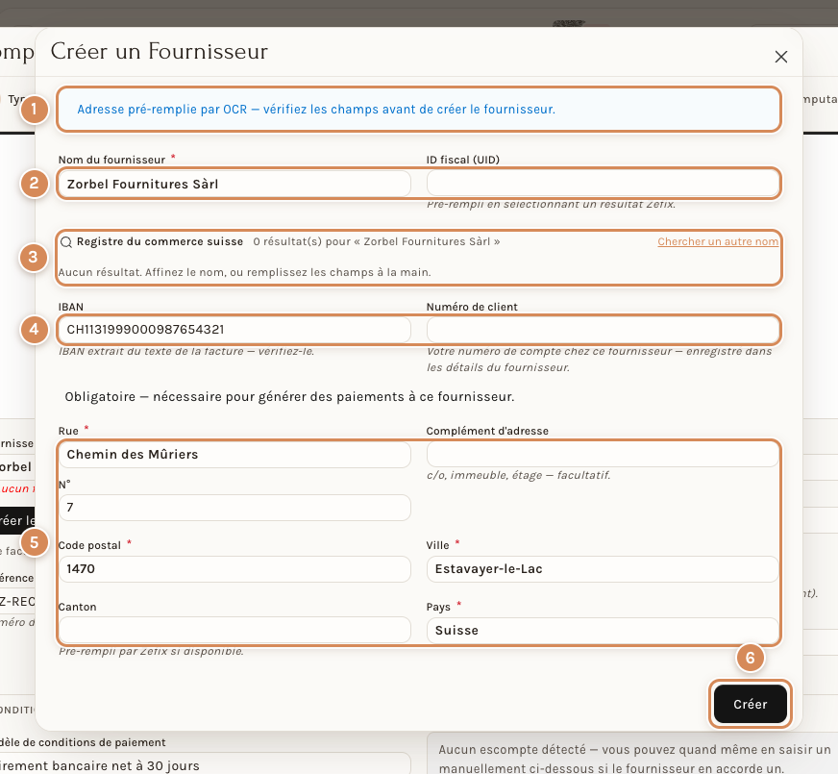
Task: Focus the Nom du fournisseur field
Action: click(234, 184)
